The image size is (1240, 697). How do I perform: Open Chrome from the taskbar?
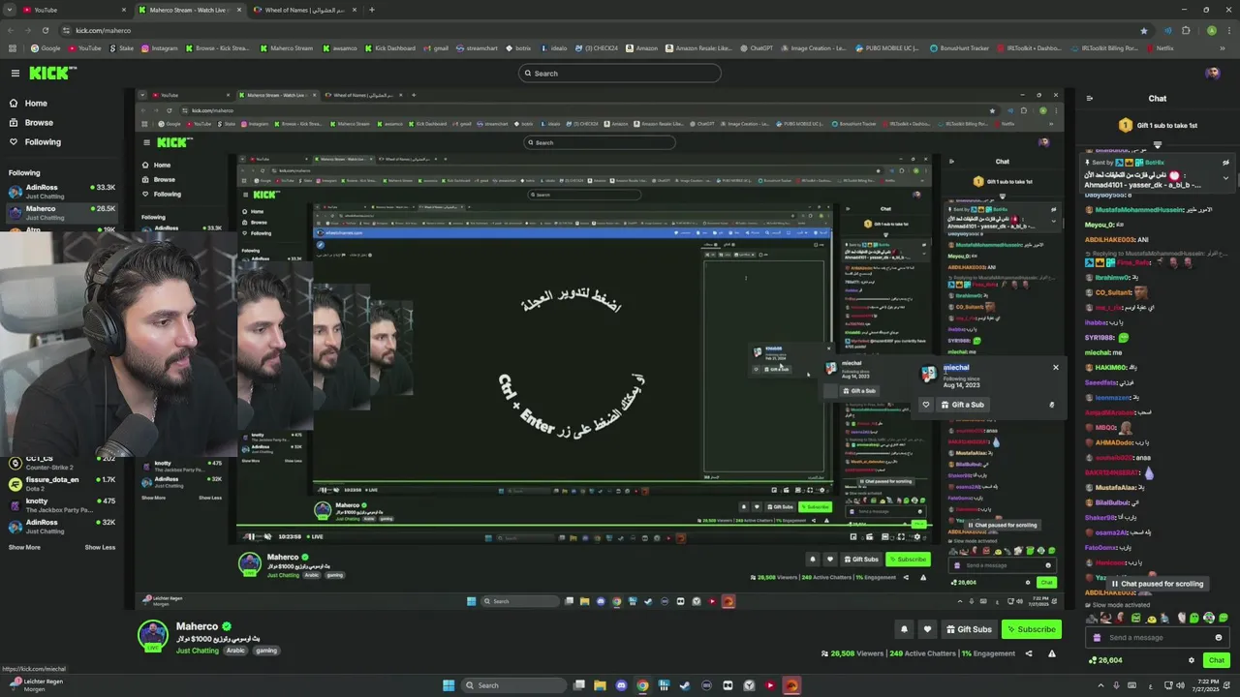tap(642, 685)
